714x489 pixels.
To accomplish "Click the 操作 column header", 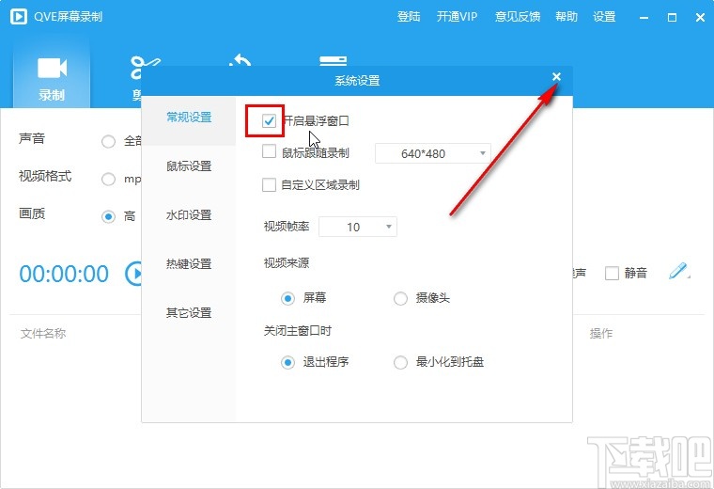I will 600,334.
